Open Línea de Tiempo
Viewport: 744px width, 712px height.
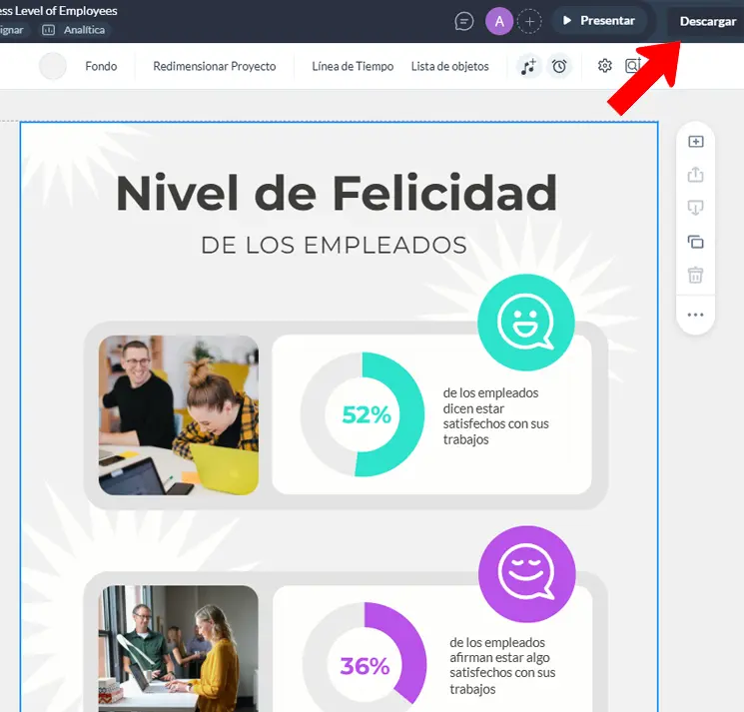click(353, 66)
